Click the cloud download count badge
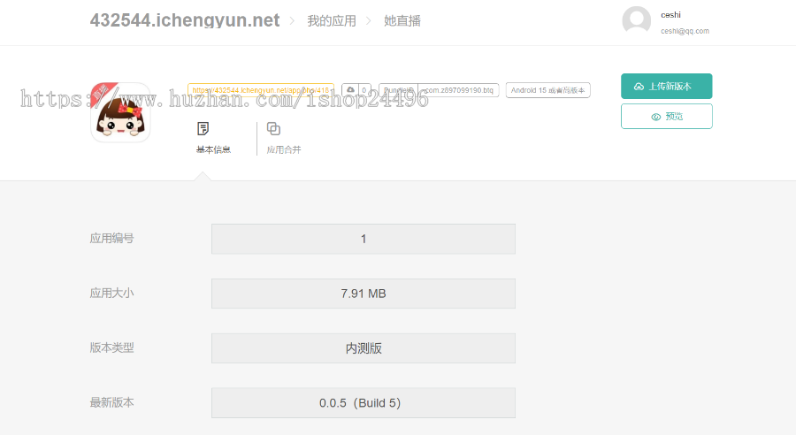The height and width of the screenshot is (435, 796). point(356,90)
